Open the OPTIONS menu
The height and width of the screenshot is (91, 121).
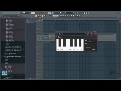click(14, 13)
